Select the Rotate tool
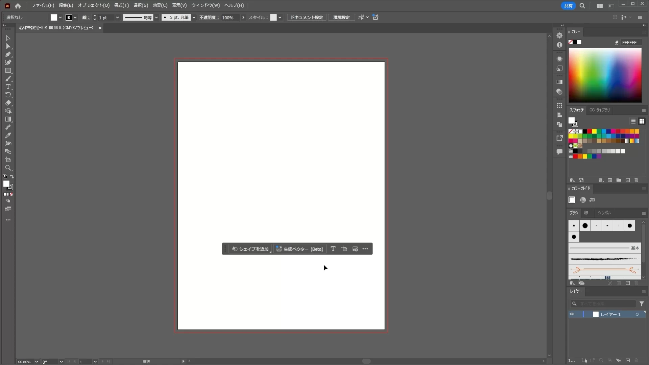 tap(8, 95)
